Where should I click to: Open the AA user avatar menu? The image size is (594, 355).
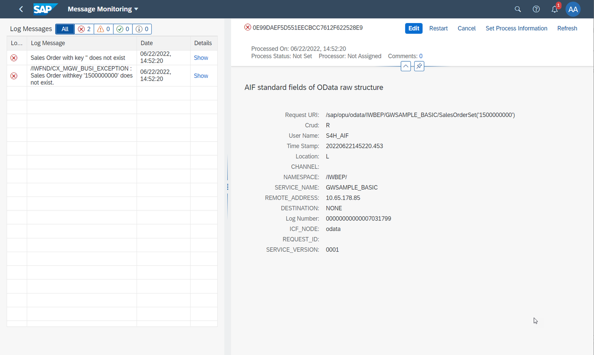[573, 9]
